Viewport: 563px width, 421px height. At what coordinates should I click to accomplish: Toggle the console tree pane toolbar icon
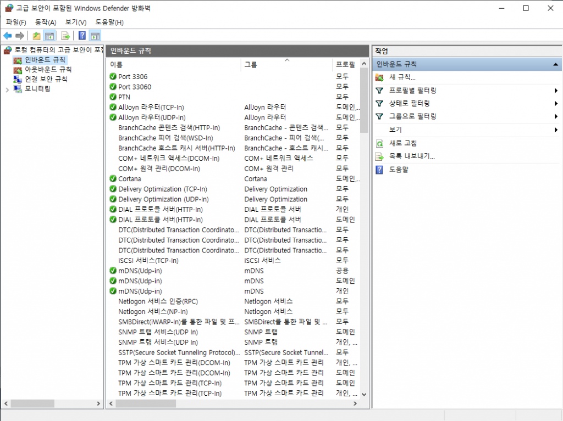49,36
